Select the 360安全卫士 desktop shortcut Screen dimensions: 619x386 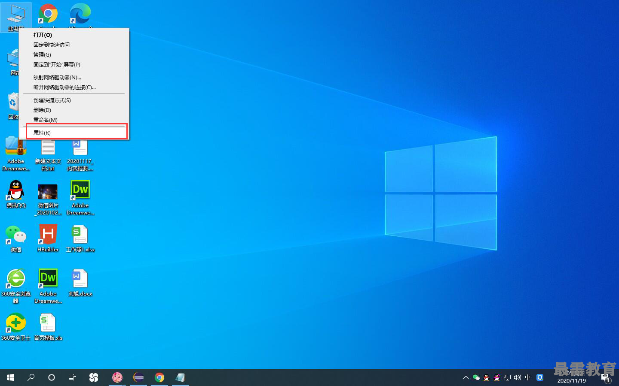click(x=16, y=327)
